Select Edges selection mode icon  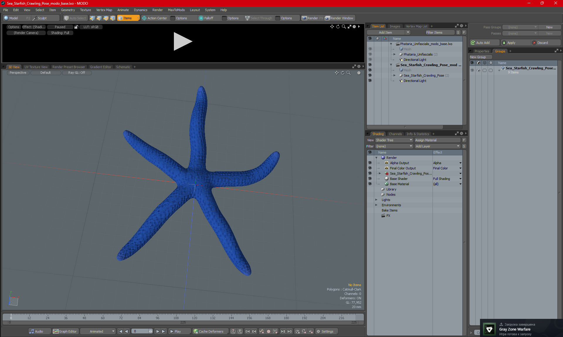click(x=99, y=18)
